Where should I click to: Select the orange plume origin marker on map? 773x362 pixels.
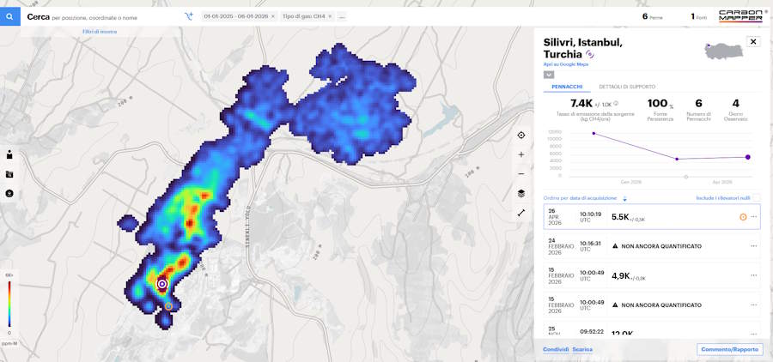[168, 306]
